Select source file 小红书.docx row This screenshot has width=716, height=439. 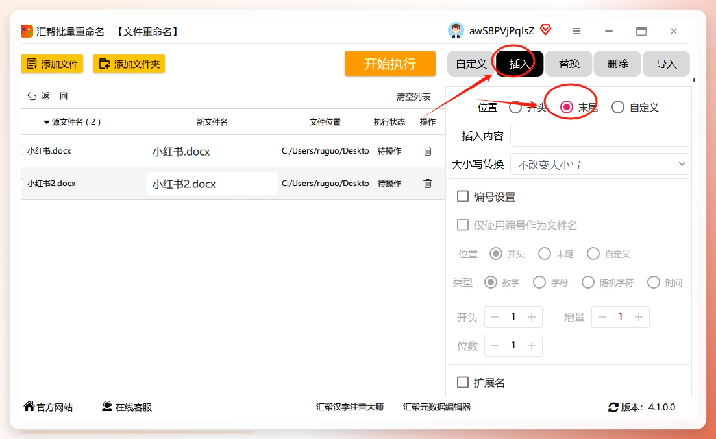(49, 151)
